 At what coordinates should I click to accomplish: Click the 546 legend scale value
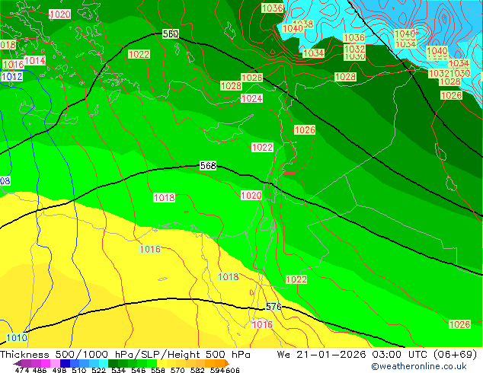coord(139,370)
